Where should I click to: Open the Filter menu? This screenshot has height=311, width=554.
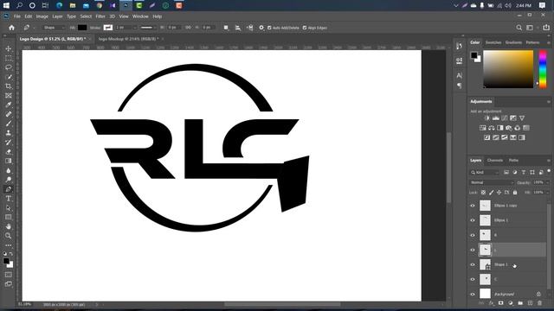pyautogui.click(x=100, y=16)
